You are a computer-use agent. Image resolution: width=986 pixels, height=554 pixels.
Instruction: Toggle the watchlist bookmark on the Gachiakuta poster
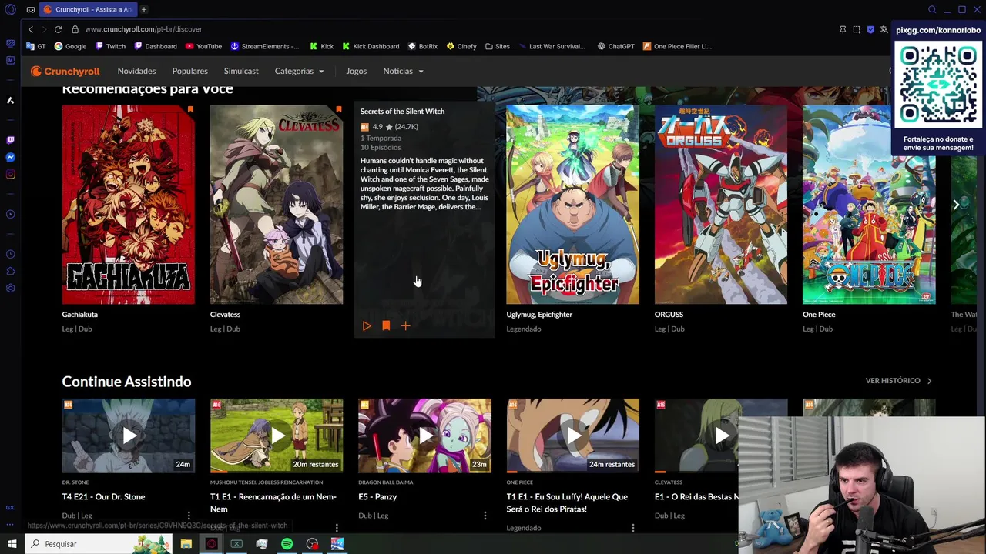(x=190, y=109)
